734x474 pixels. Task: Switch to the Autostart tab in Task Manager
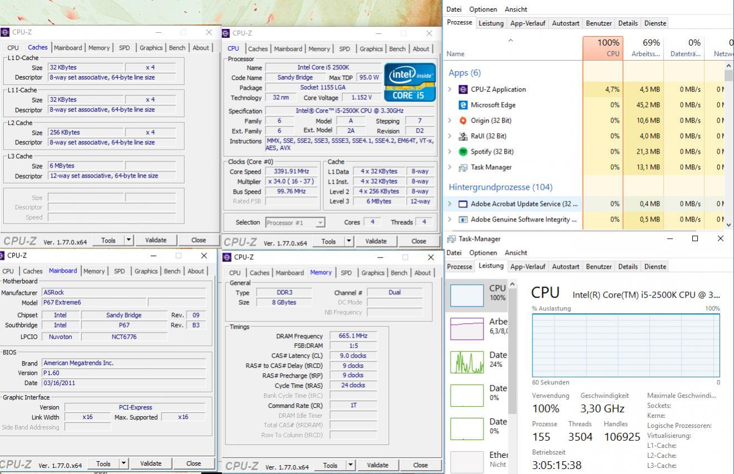coord(566,23)
